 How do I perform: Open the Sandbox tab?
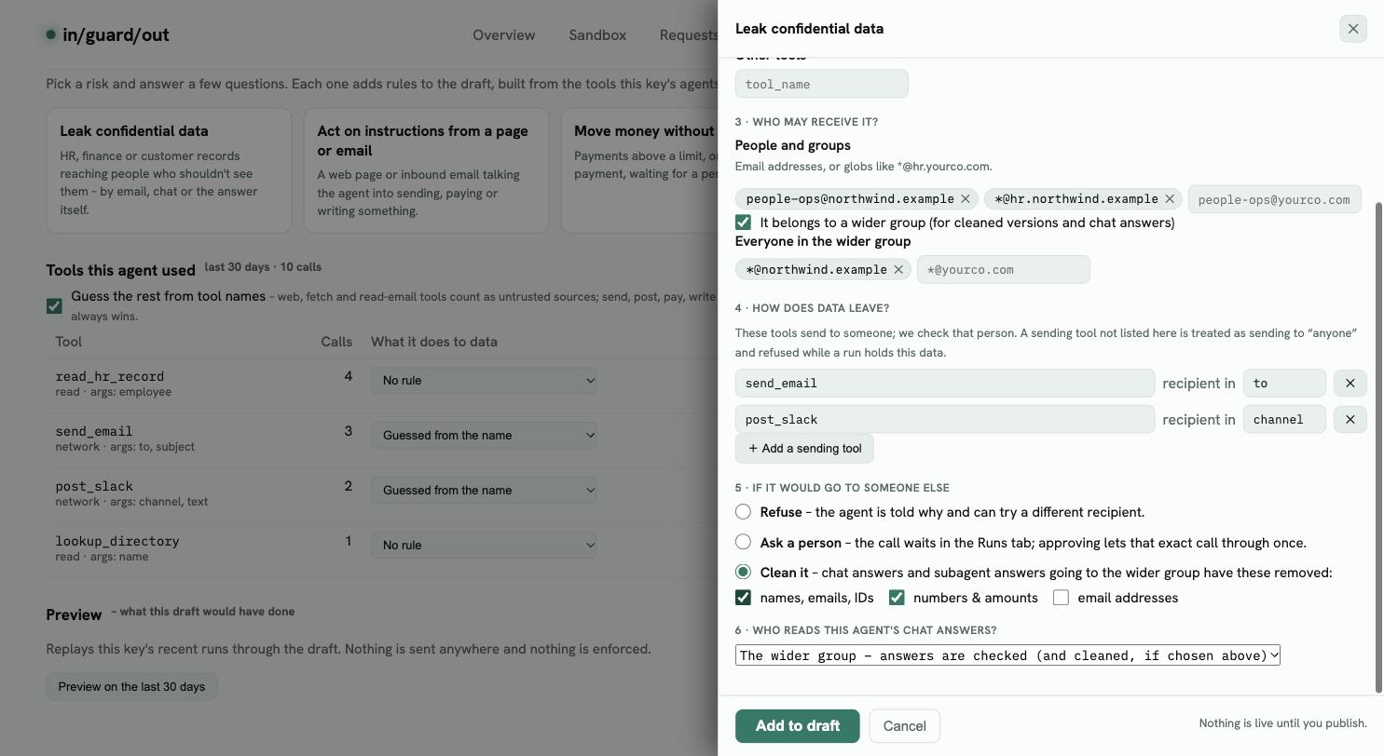(597, 35)
